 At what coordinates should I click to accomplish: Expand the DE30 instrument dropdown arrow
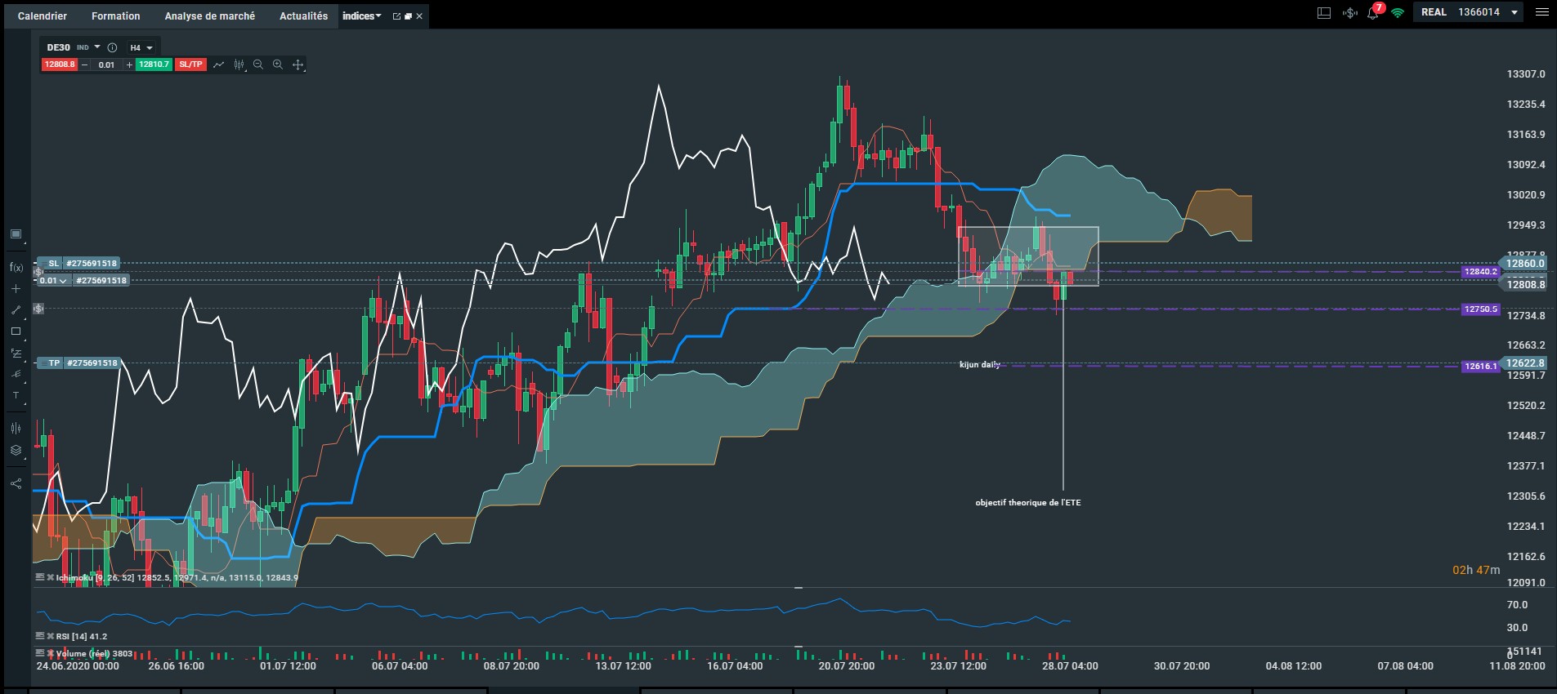[x=97, y=47]
